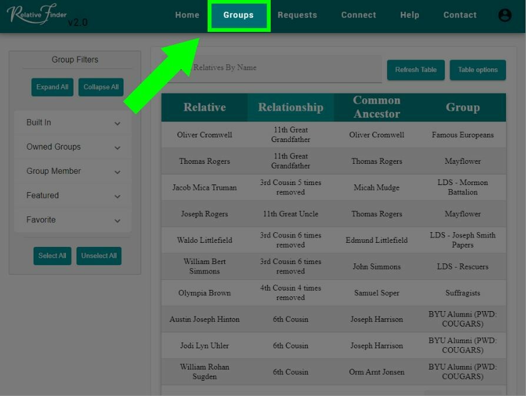Select the Jodi Lyn Uhler cell
Screen dimensions: 526x396
(x=205, y=346)
